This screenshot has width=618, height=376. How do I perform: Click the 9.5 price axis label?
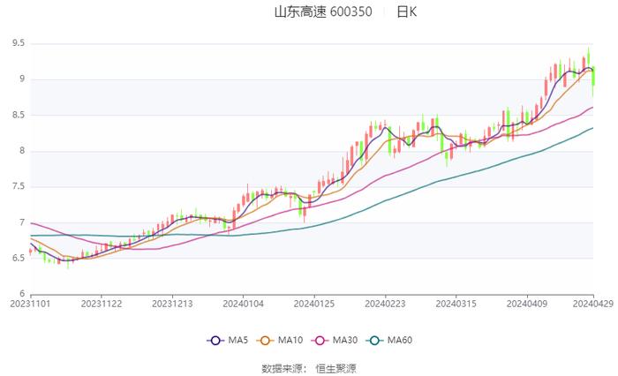click(x=19, y=43)
